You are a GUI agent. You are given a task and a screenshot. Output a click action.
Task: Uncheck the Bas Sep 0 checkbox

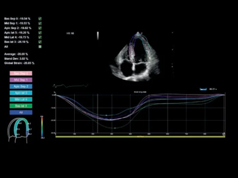(40, 19)
